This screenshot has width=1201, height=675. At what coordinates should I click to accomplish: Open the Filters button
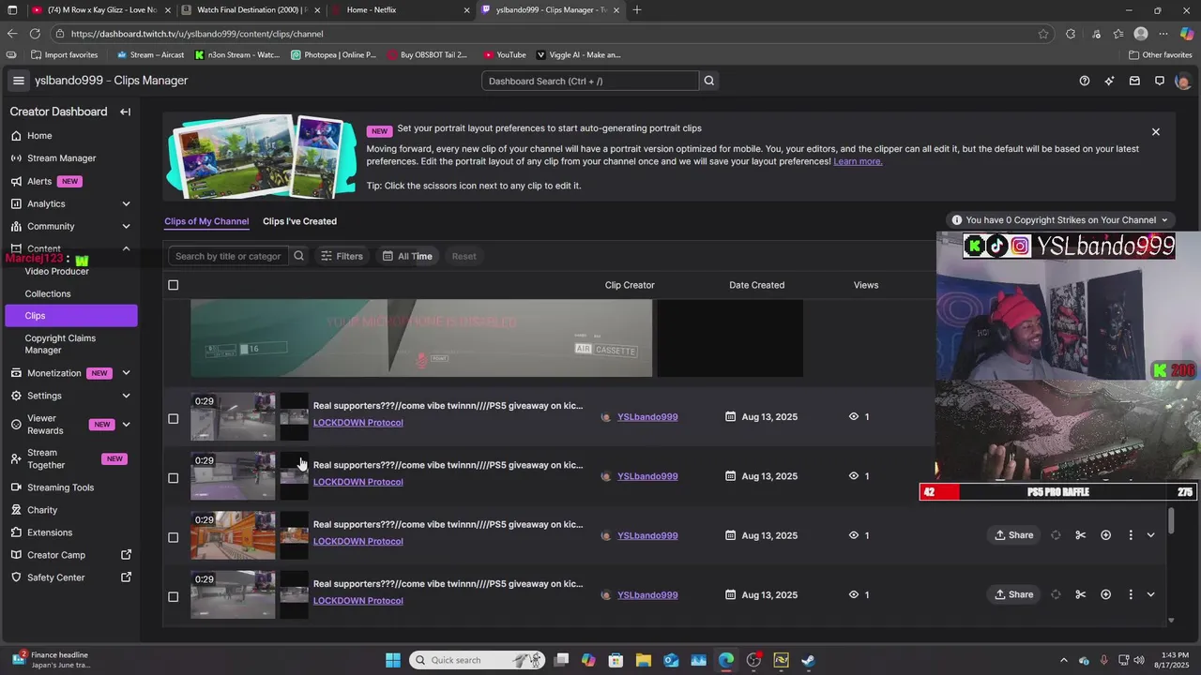click(342, 256)
